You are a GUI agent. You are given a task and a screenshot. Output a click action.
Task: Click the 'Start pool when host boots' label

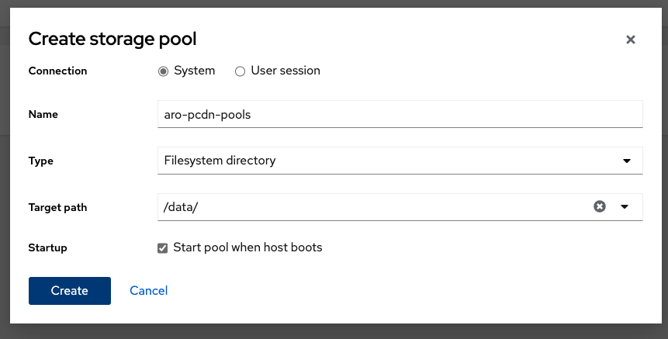click(x=247, y=248)
